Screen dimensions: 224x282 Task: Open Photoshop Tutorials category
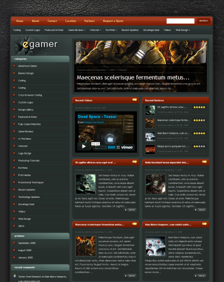click(x=29, y=161)
